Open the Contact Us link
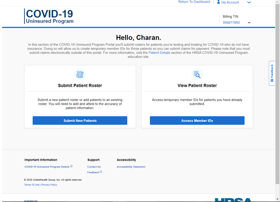 click(x=94, y=167)
